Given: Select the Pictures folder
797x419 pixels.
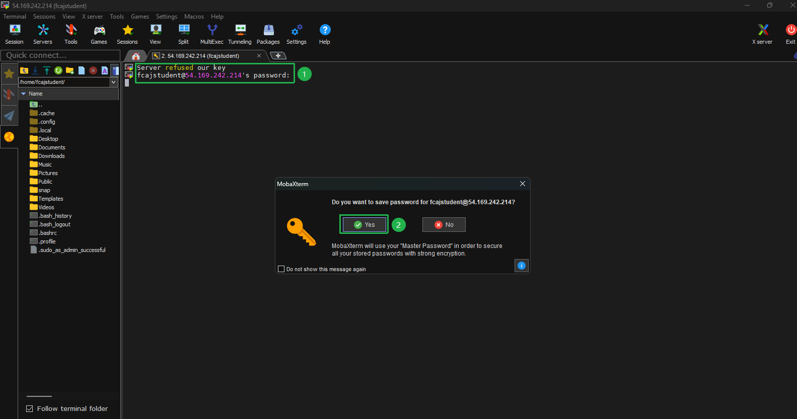Looking at the screenshot, I should pyautogui.click(x=44, y=173).
